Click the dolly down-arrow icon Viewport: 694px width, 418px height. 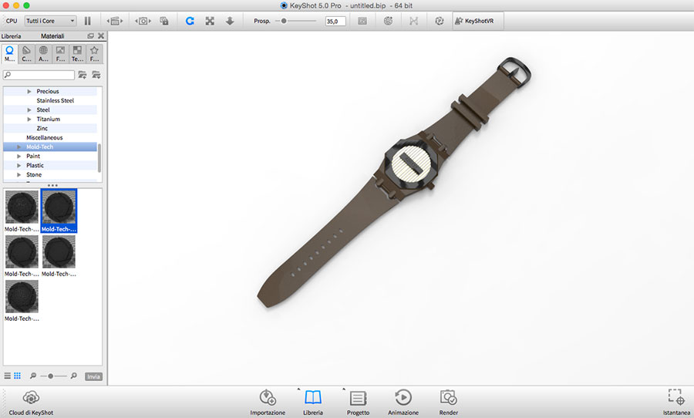point(230,21)
